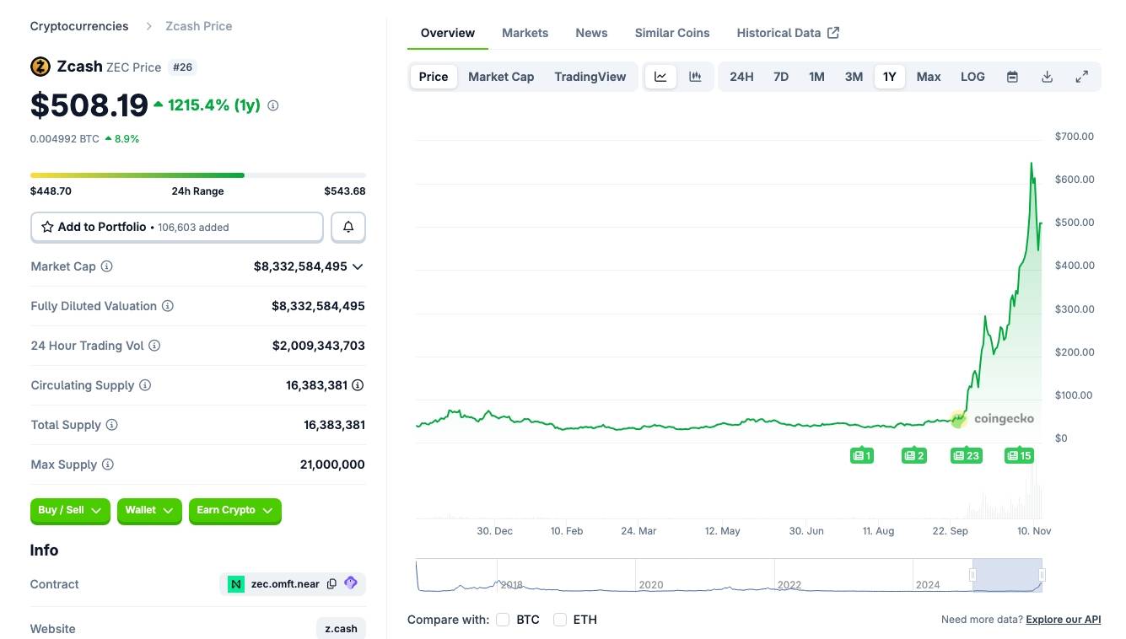Click the Market Cap info icon
This screenshot has height=639, width=1126.
[107, 266]
